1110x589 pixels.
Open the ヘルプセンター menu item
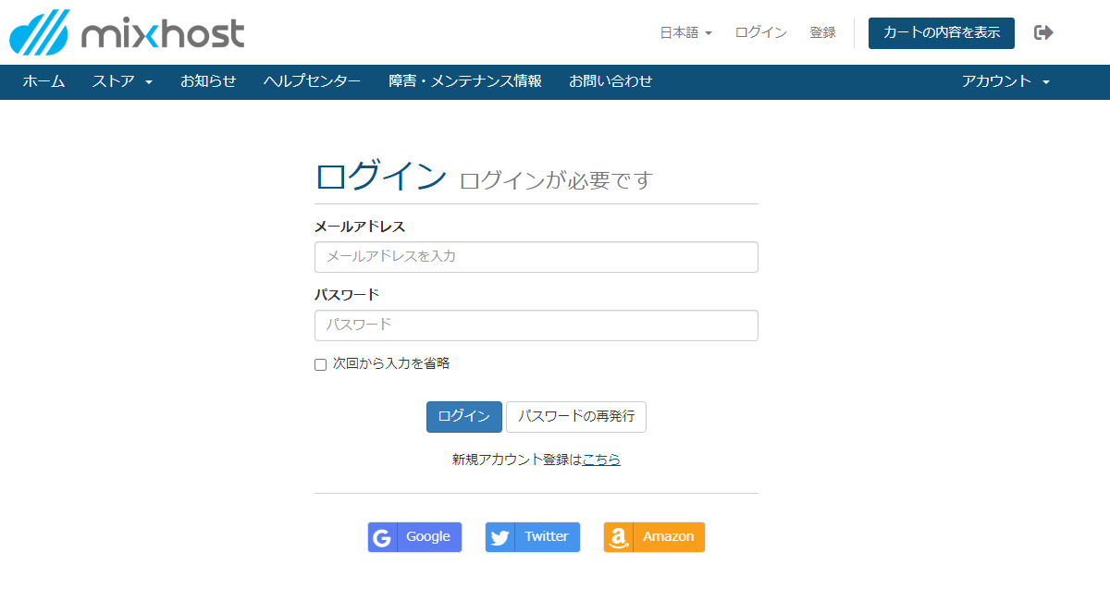point(312,81)
